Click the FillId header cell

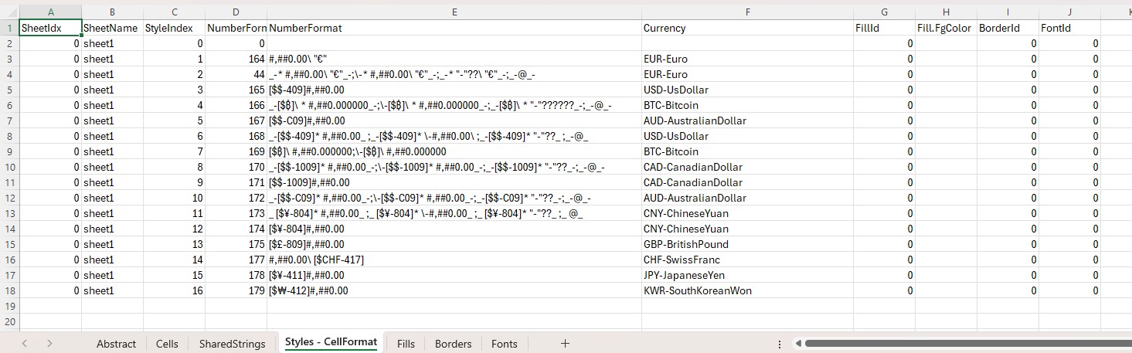884,28
